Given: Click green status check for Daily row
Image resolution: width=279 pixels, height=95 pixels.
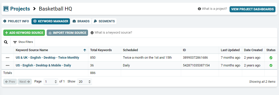Looking at the screenshot, I should [271, 65].
